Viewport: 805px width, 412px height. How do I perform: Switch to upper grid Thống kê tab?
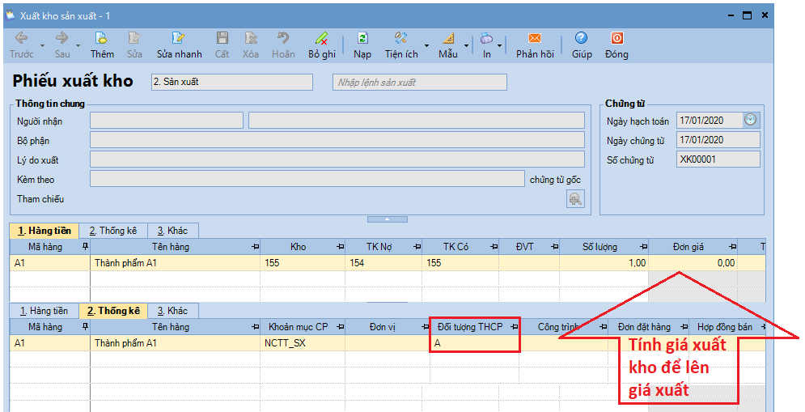pyautogui.click(x=114, y=231)
